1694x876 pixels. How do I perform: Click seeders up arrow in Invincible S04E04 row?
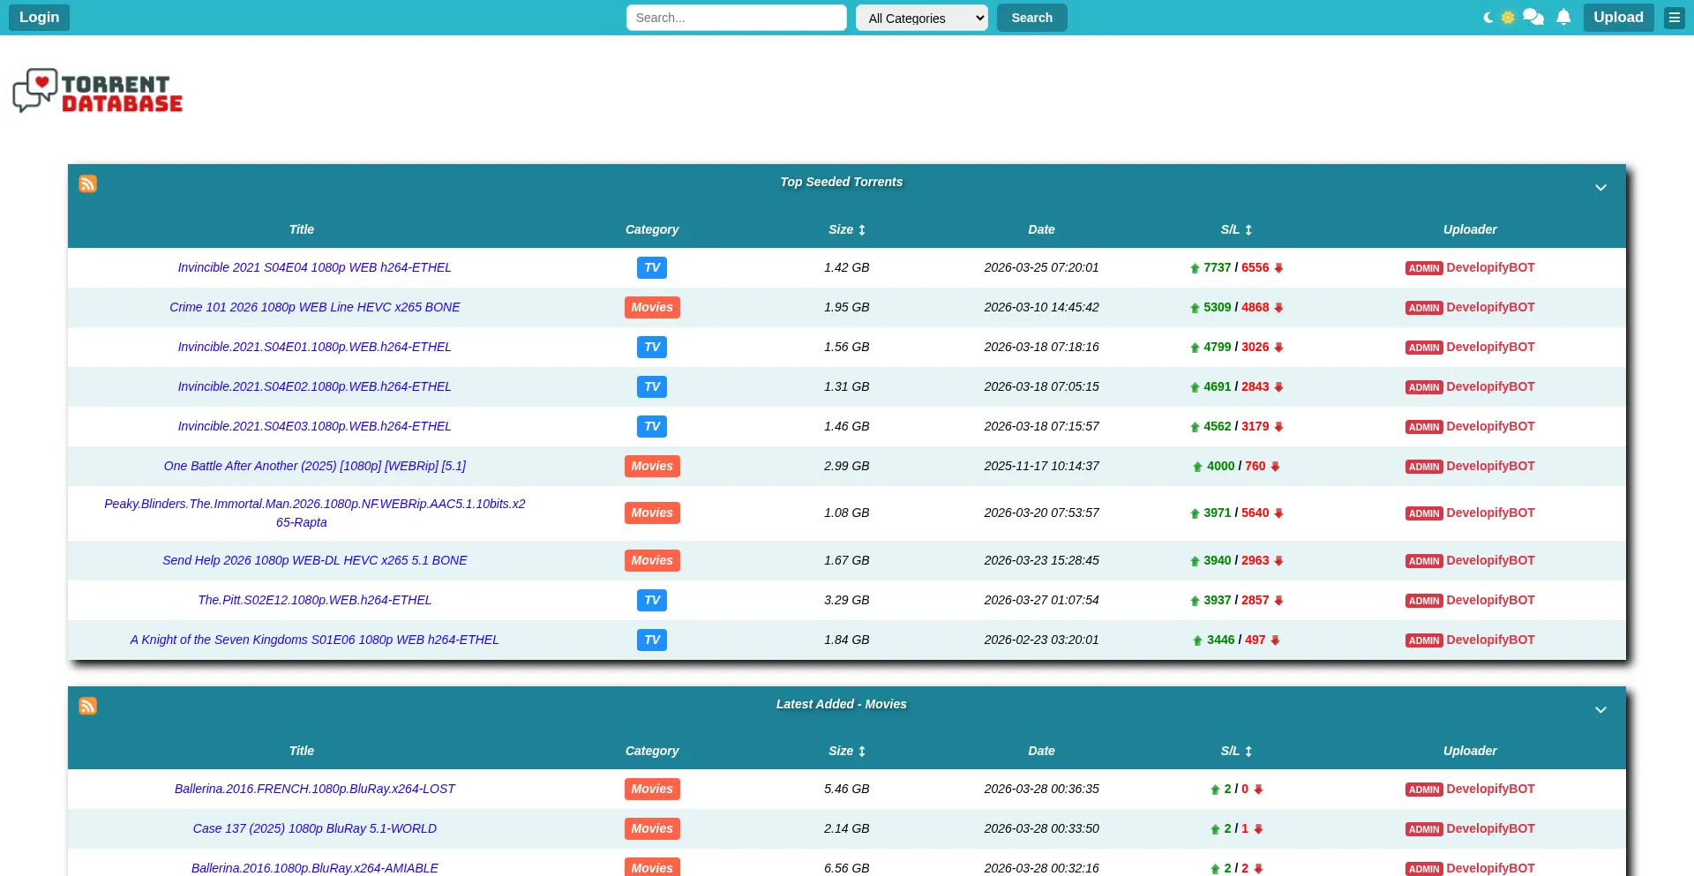click(x=1195, y=268)
